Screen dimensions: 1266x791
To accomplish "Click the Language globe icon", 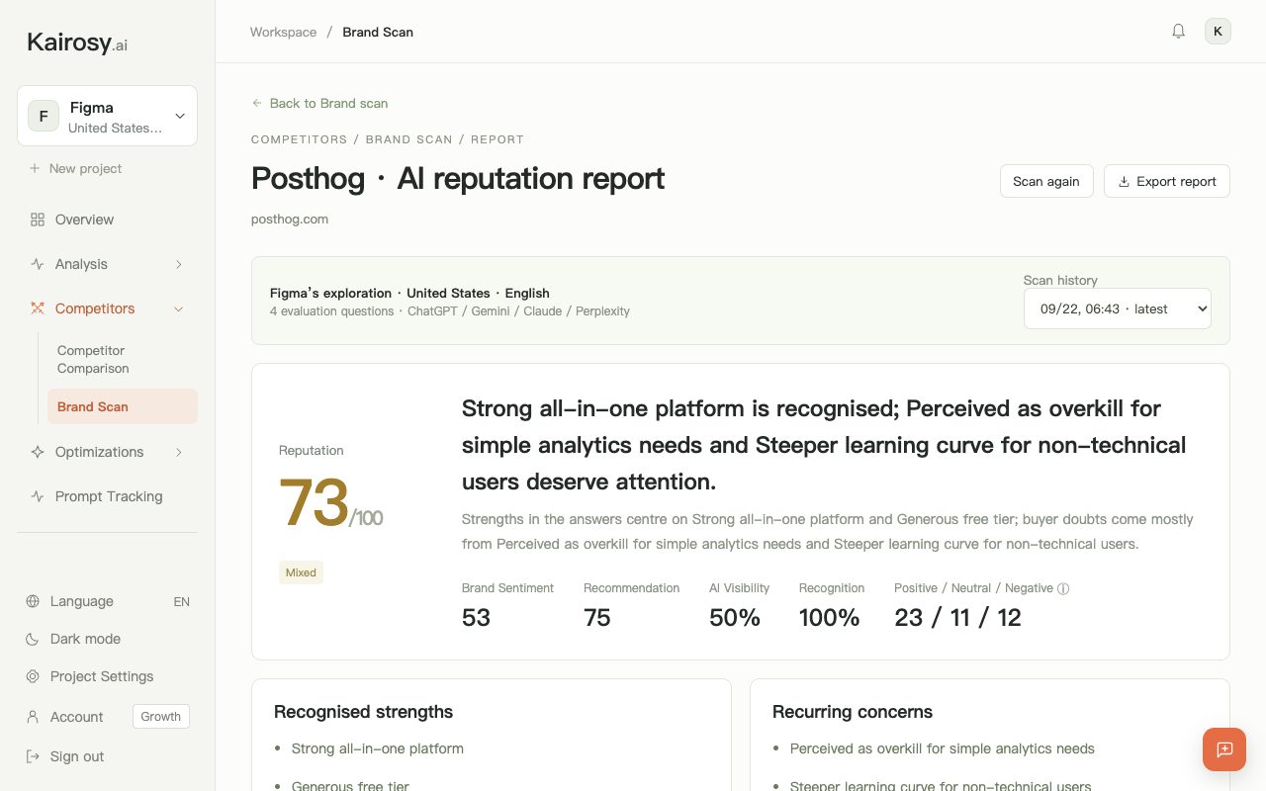I will pyautogui.click(x=33, y=601).
